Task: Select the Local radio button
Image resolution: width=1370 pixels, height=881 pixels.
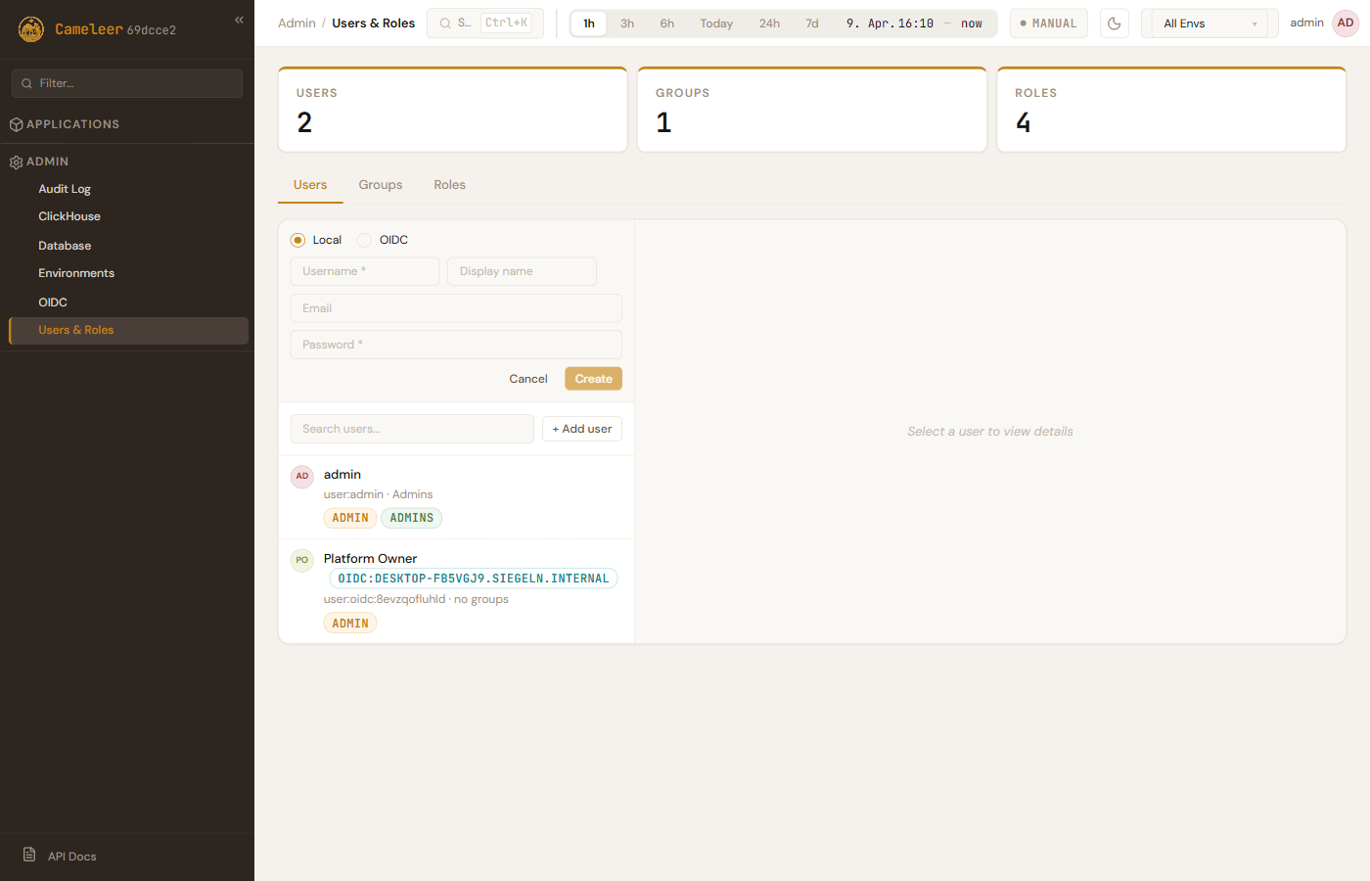Action: click(298, 240)
